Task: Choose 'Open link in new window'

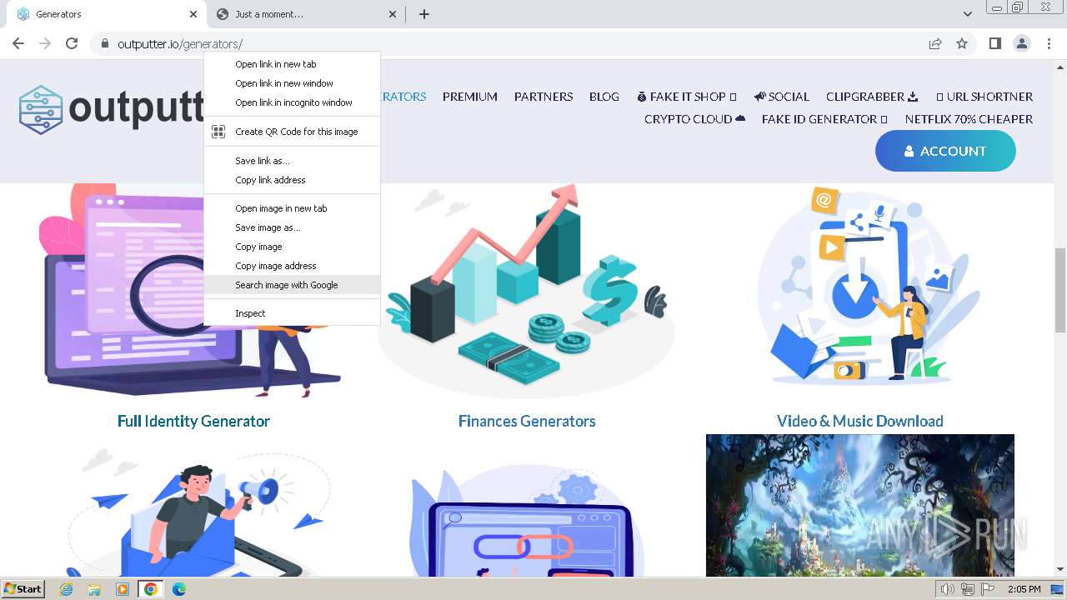Action: (x=292, y=83)
